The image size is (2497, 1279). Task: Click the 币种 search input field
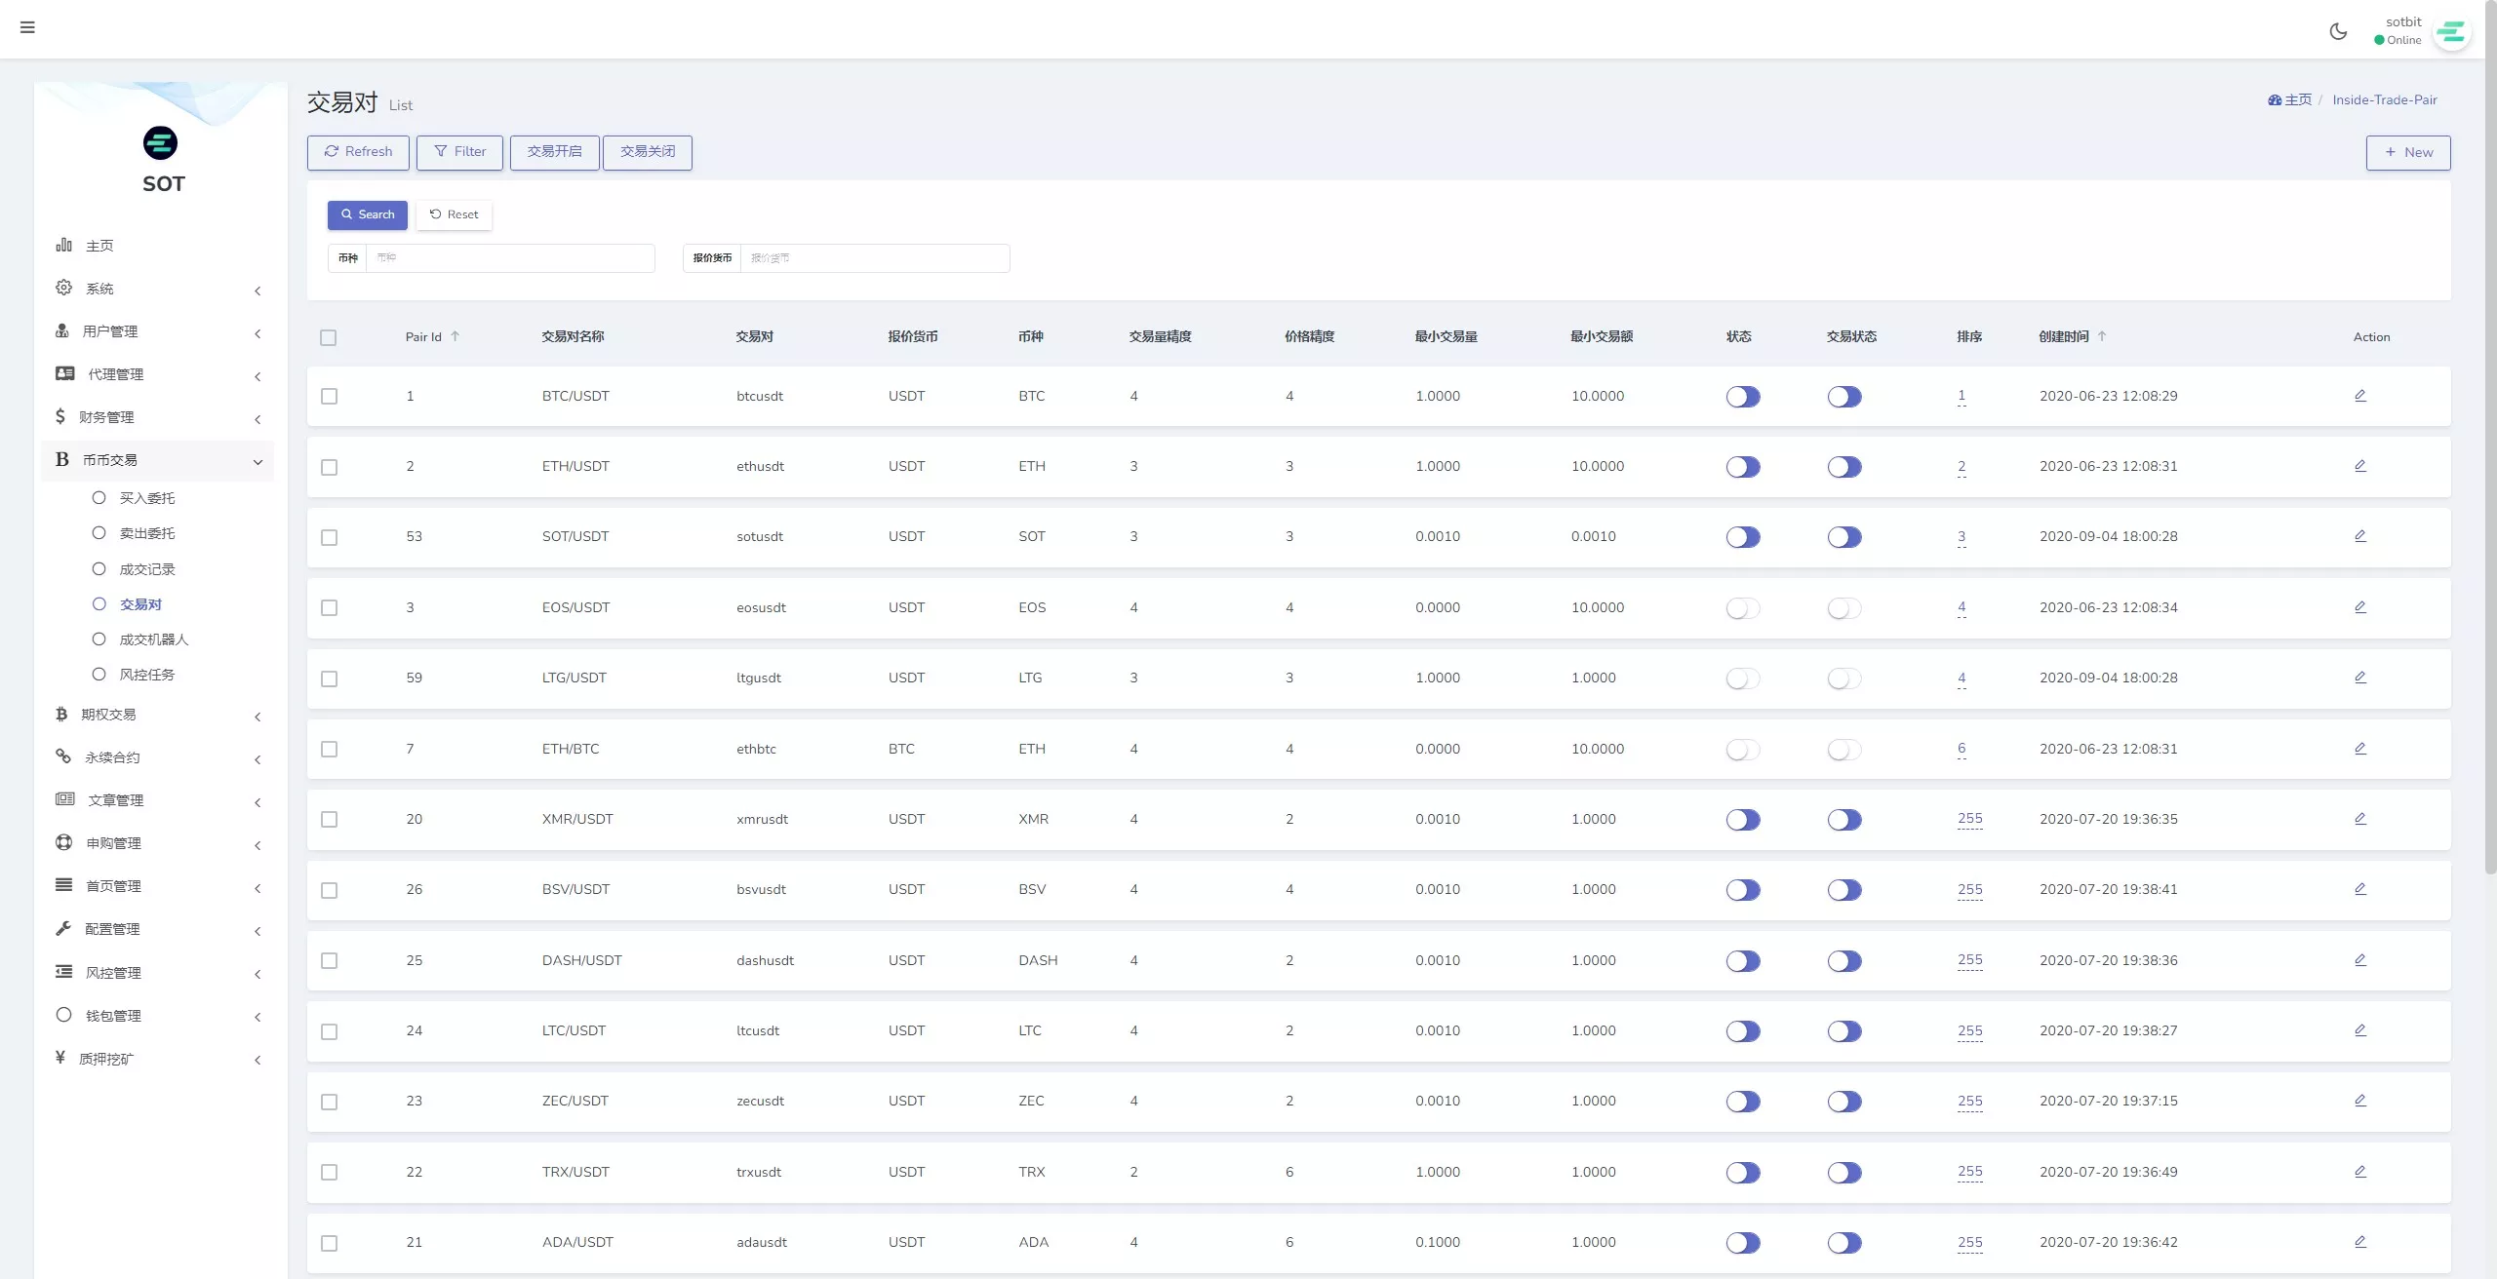pyautogui.click(x=509, y=258)
